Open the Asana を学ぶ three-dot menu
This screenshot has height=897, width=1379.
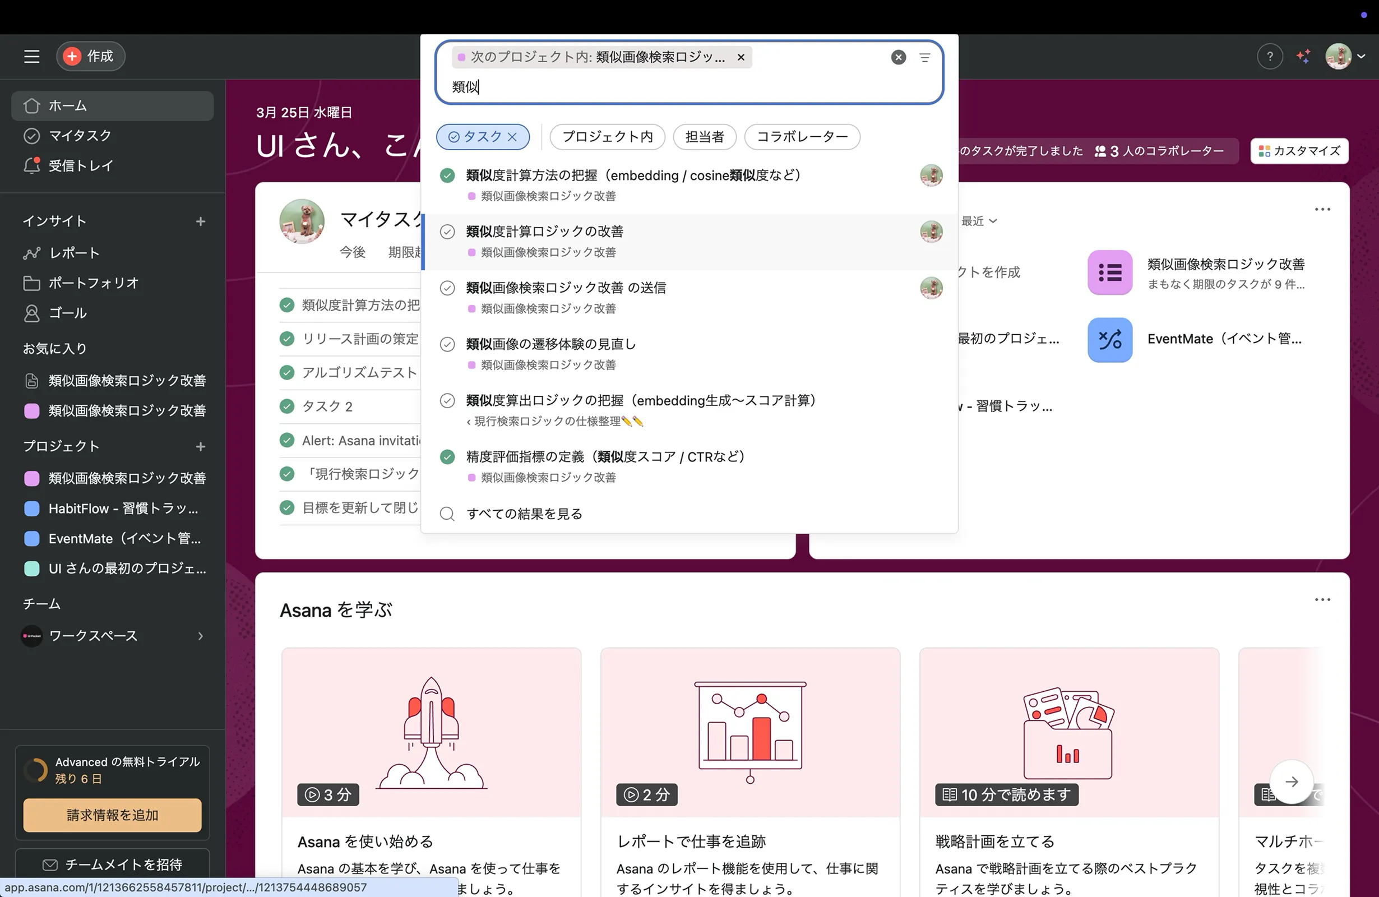[1322, 600]
